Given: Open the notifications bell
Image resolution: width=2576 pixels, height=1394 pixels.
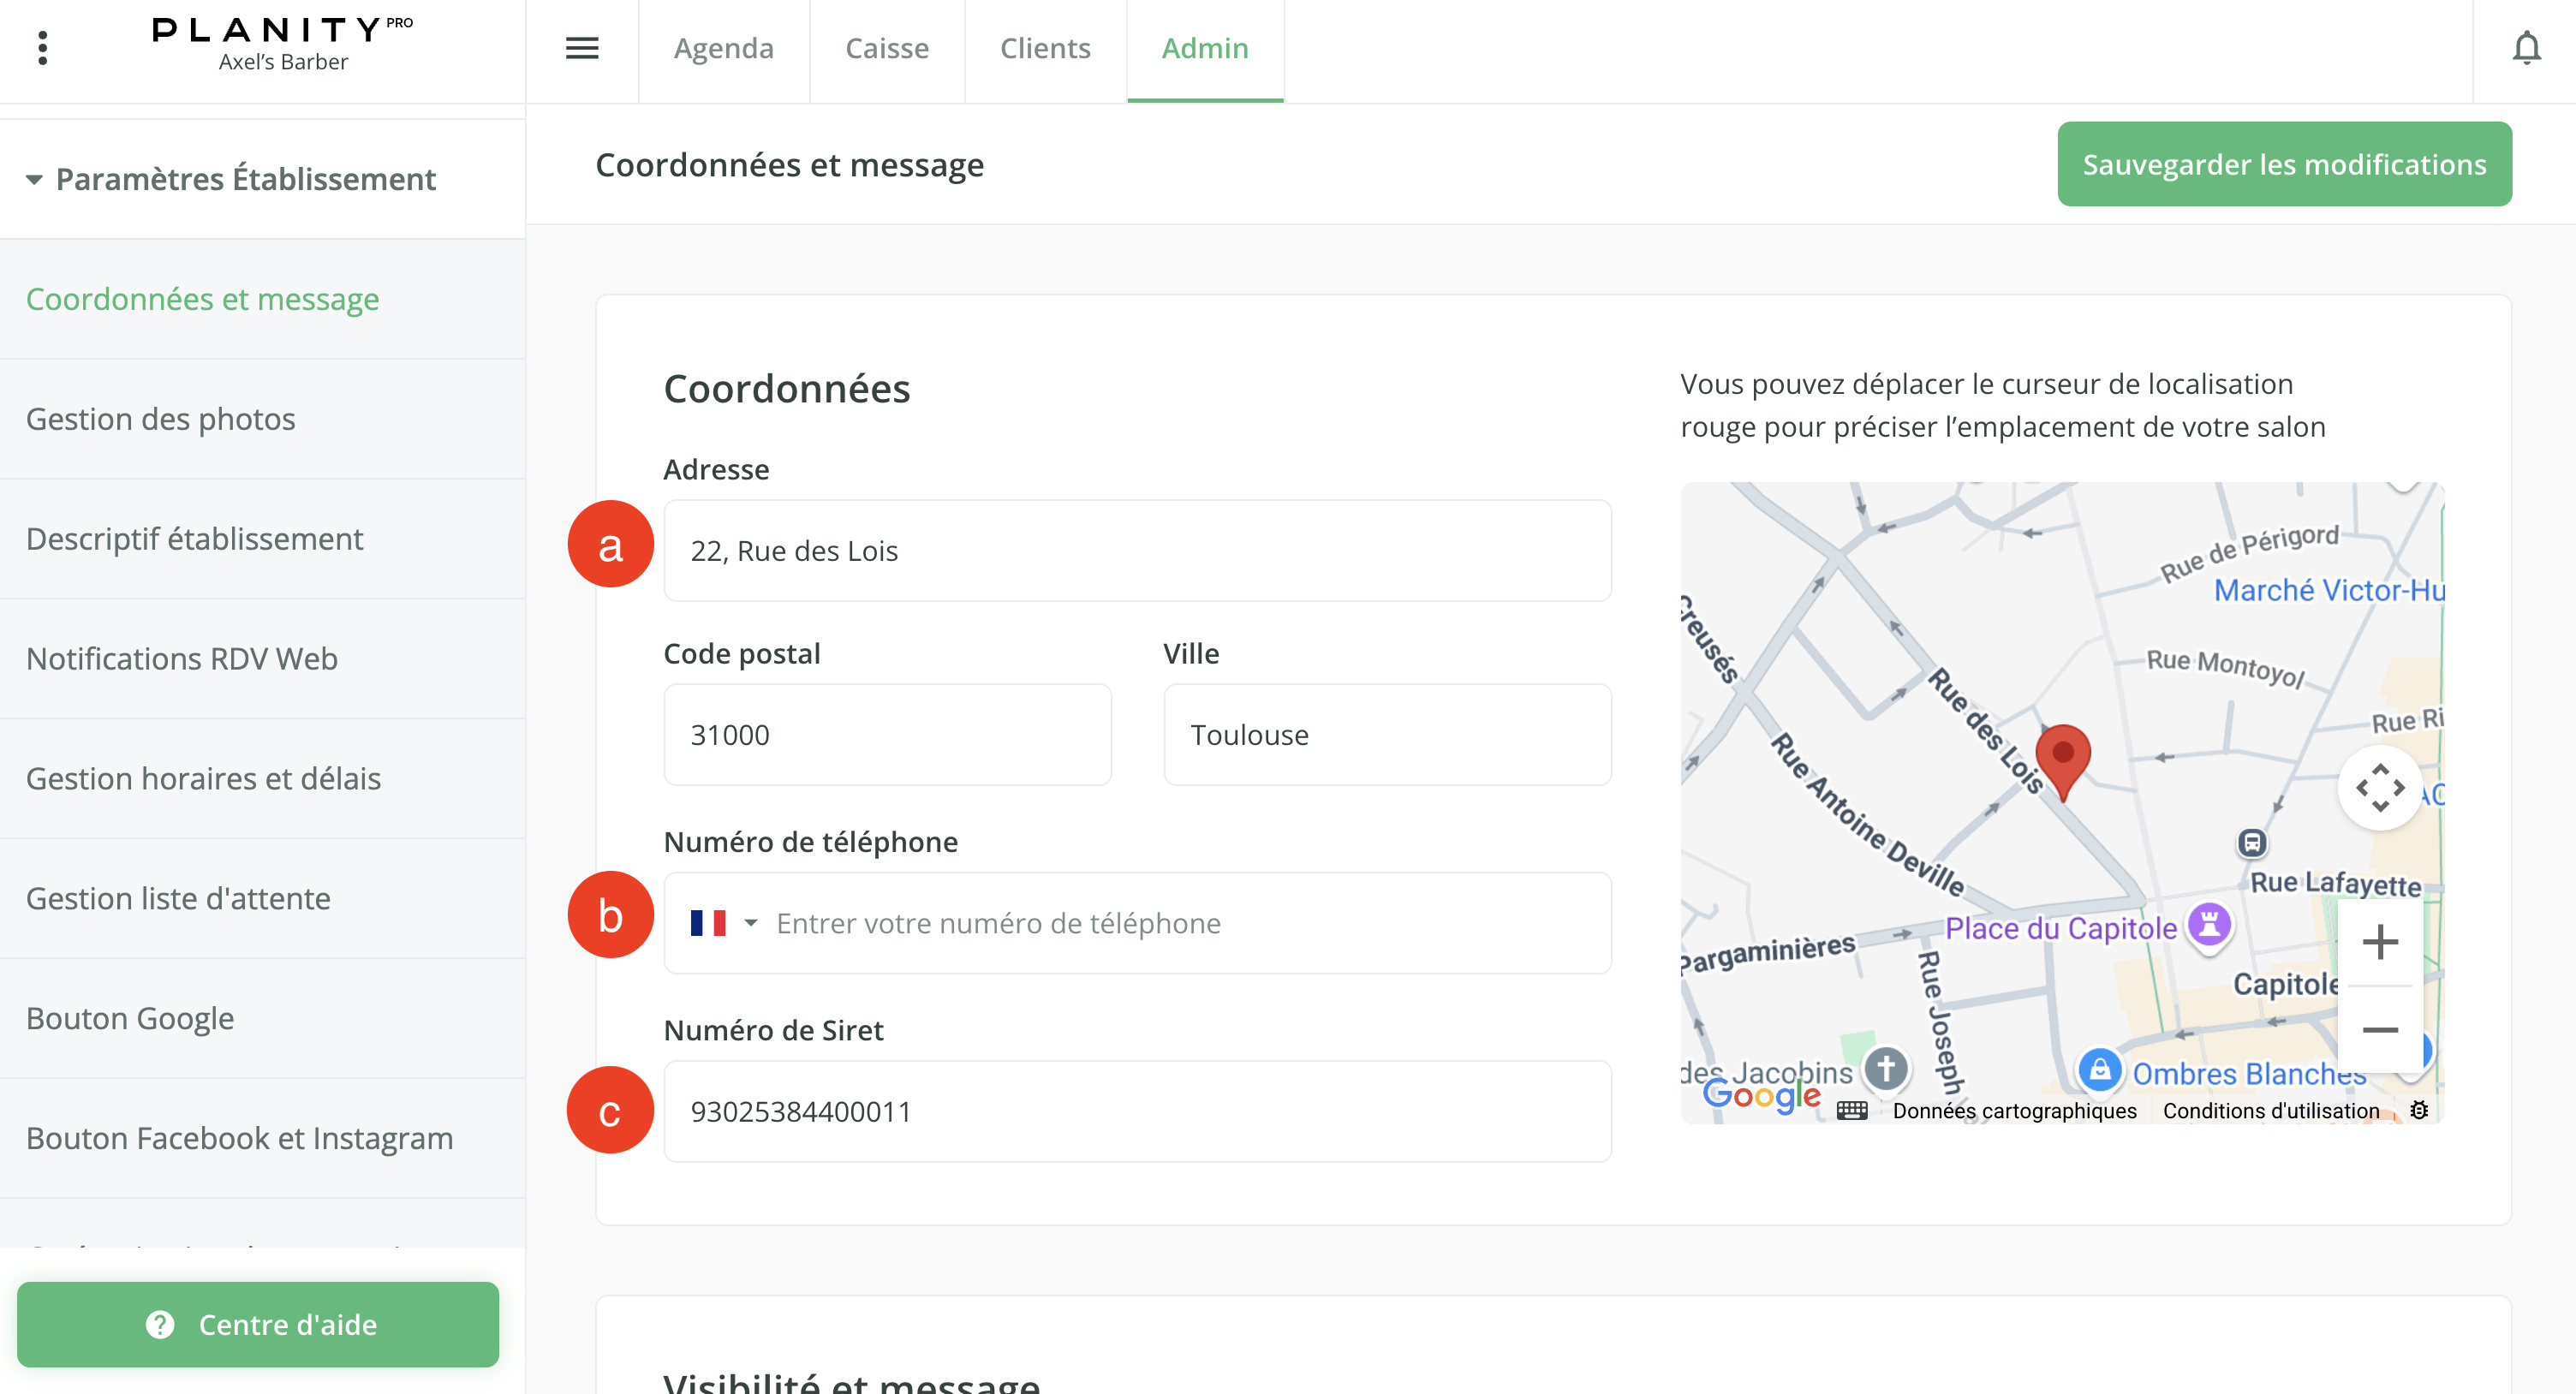Looking at the screenshot, I should [2526, 48].
